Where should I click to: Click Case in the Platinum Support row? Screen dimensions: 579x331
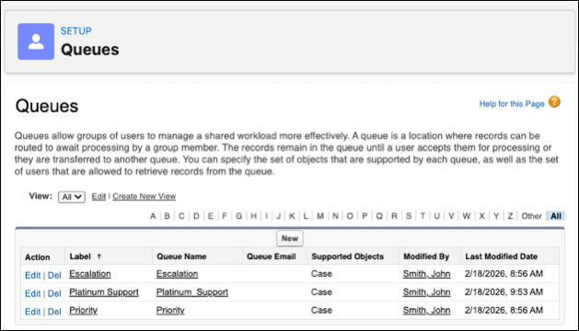(x=321, y=291)
